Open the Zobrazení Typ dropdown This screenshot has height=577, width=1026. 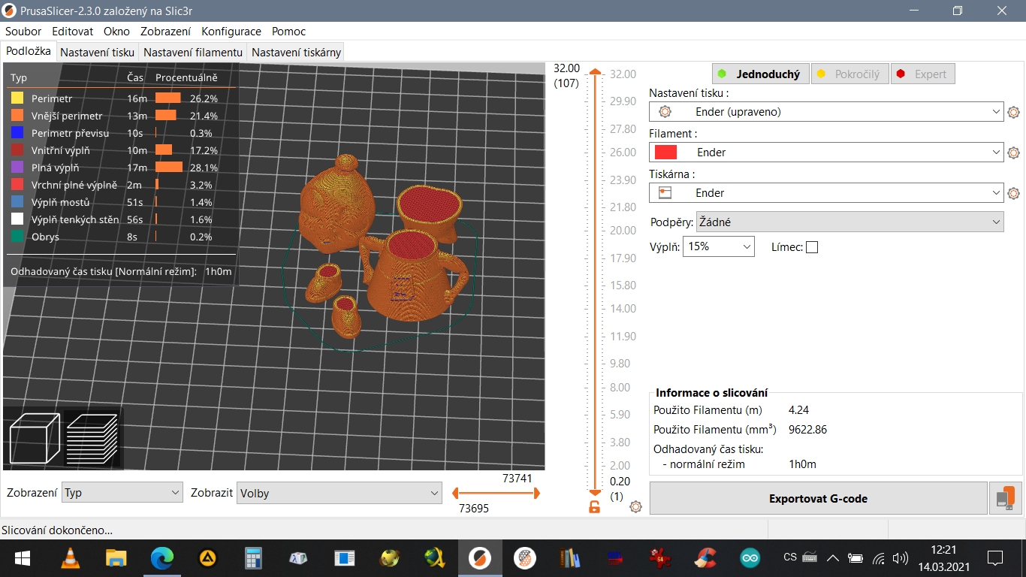(x=122, y=493)
